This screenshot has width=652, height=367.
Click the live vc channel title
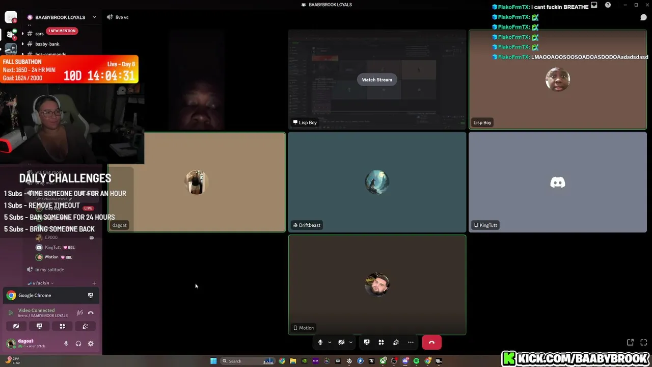tap(122, 17)
